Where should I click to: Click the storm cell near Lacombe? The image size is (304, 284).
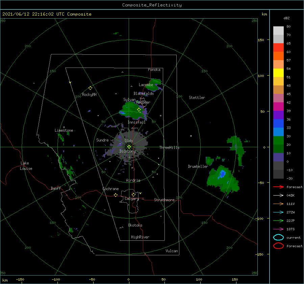[x=154, y=85]
